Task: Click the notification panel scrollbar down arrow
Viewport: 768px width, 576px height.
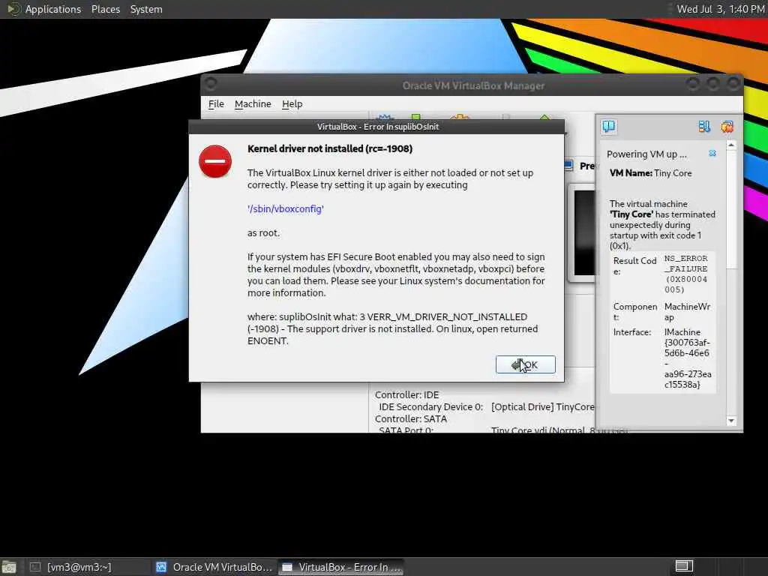Action: 730,421
